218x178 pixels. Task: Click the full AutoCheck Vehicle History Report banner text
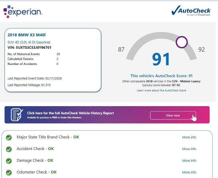(70, 113)
